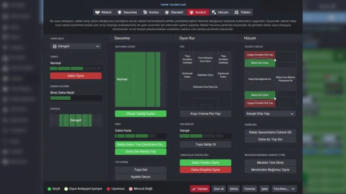
Task: Enable the Topa Sahip Ol instruction
Action: click(x=205, y=145)
